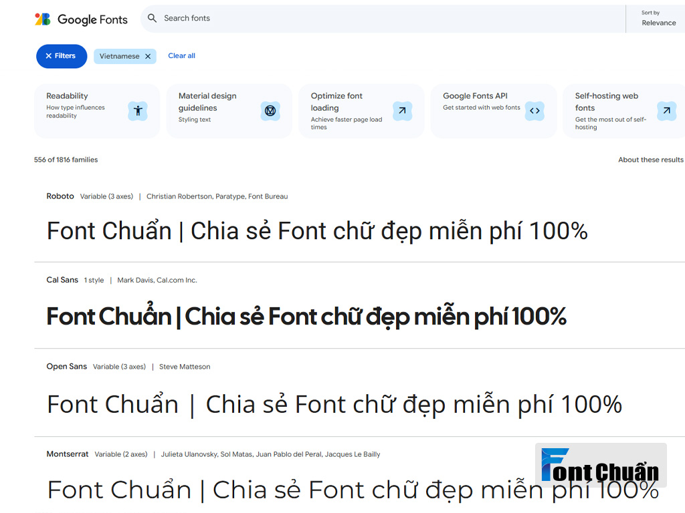Open the Montserrat font family
Screen dimensions: 685x513
click(68, 454)
